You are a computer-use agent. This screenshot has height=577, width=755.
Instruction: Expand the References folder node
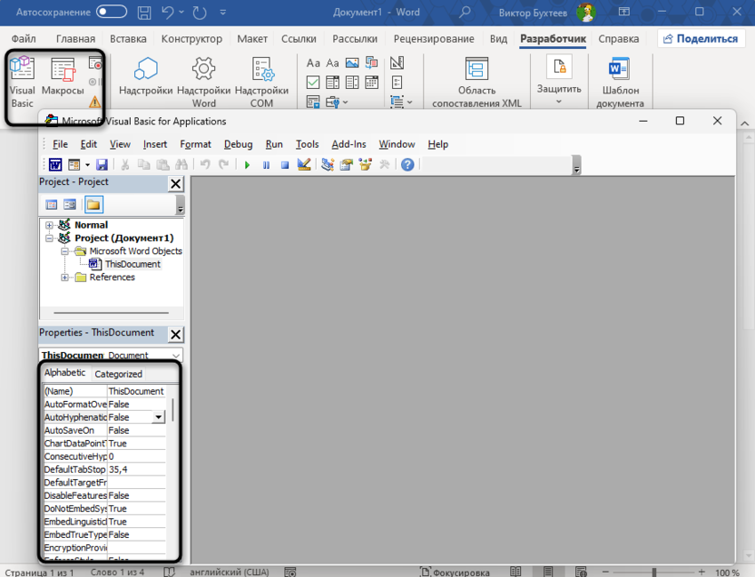click(x=65, y=278)
